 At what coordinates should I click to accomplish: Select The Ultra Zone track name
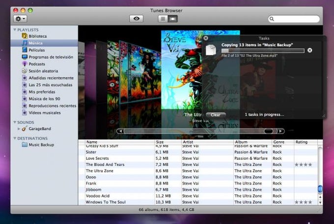coord(100,171)
